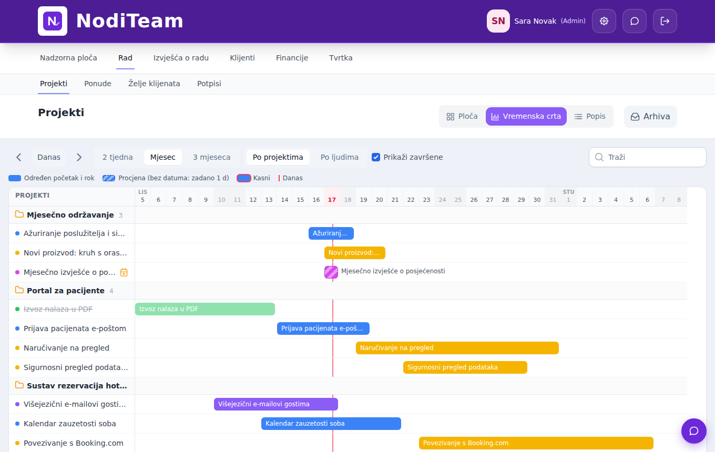Click the NodiTeam logo icon
The height and width of the screenshot is (452, 715).
tap(53, 21)
